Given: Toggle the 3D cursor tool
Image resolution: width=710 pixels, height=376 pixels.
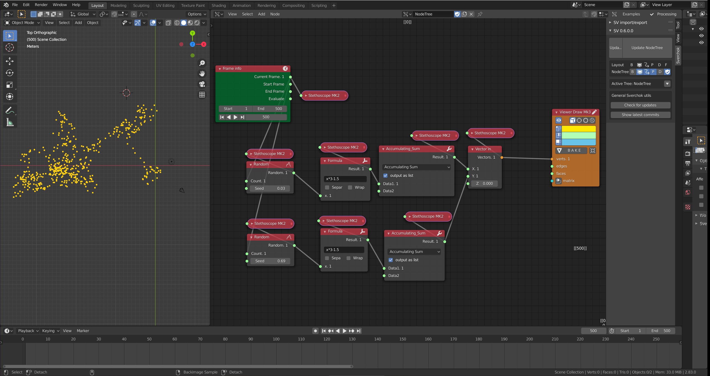Looking at the screenshot, I should pos(10,47).
